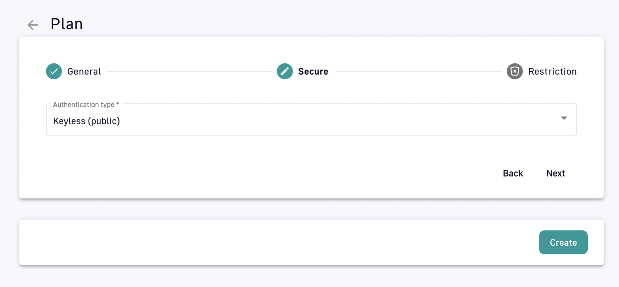The height and width of the screenshot is (287, 619).
Task: Click the Restriction step shield icon
Action: tap(515, 71)
